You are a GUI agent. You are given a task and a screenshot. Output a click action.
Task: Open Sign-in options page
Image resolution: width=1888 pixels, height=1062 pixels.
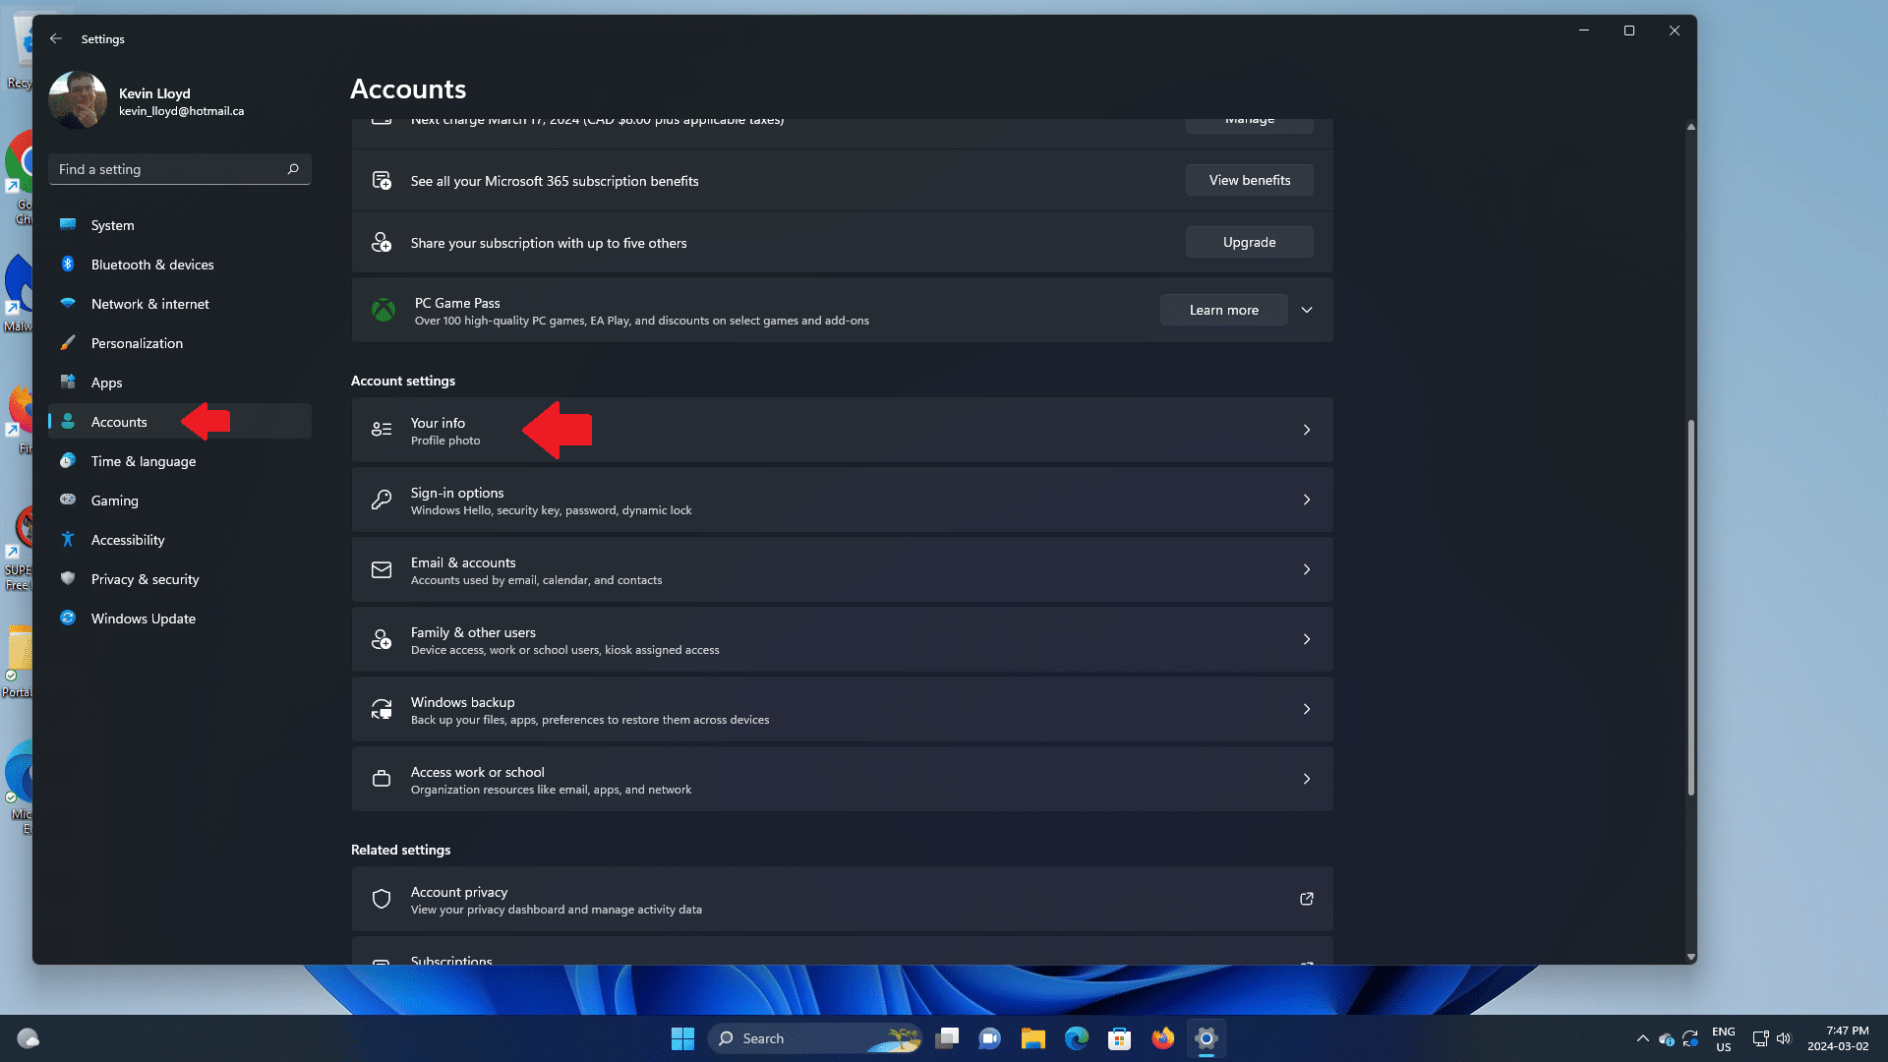pyautogui.click(x=842, y=500)
